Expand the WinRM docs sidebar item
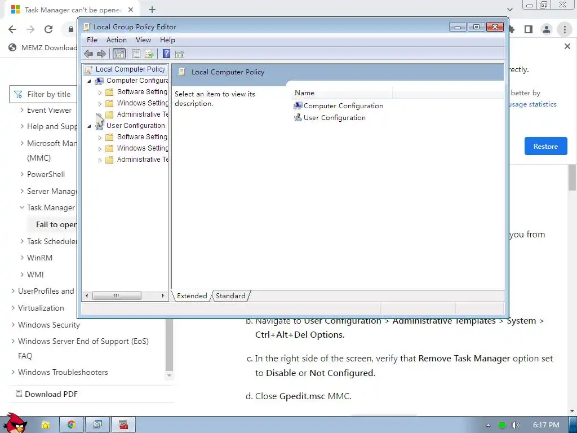This screenshot has height=433, width=577. tap(22, 258)
